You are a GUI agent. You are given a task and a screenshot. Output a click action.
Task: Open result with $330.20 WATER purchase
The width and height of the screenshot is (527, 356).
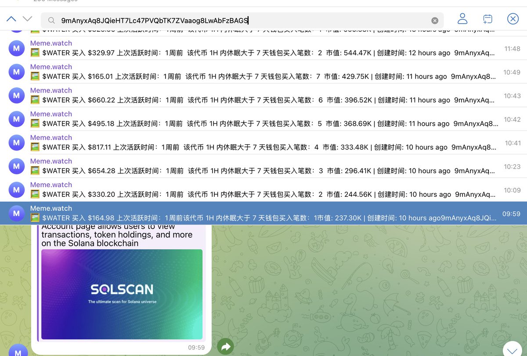coord(263,190)
